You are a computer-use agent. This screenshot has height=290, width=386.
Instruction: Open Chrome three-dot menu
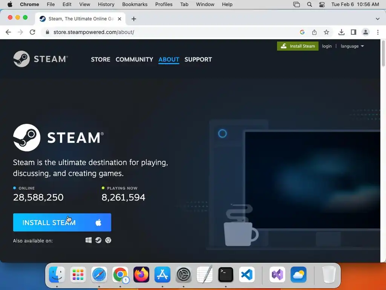378,32
